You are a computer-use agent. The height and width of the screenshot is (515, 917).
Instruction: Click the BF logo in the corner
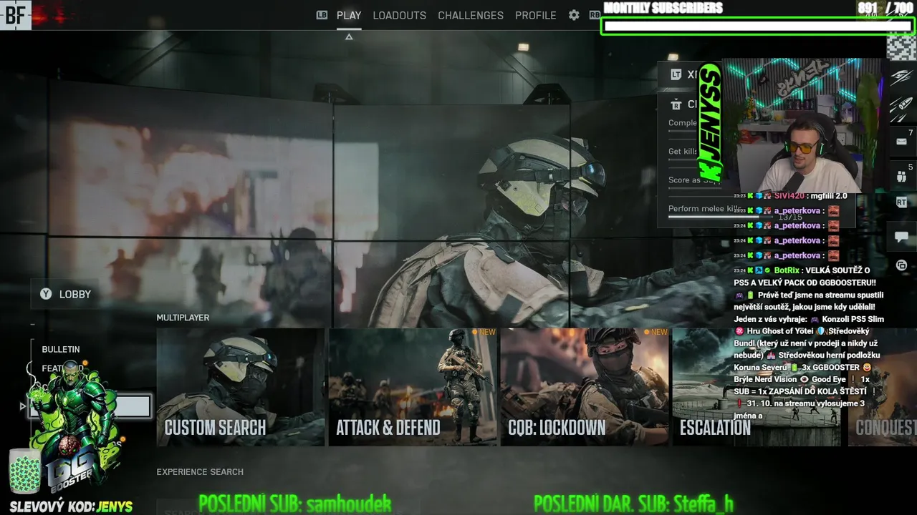[15, 15]
